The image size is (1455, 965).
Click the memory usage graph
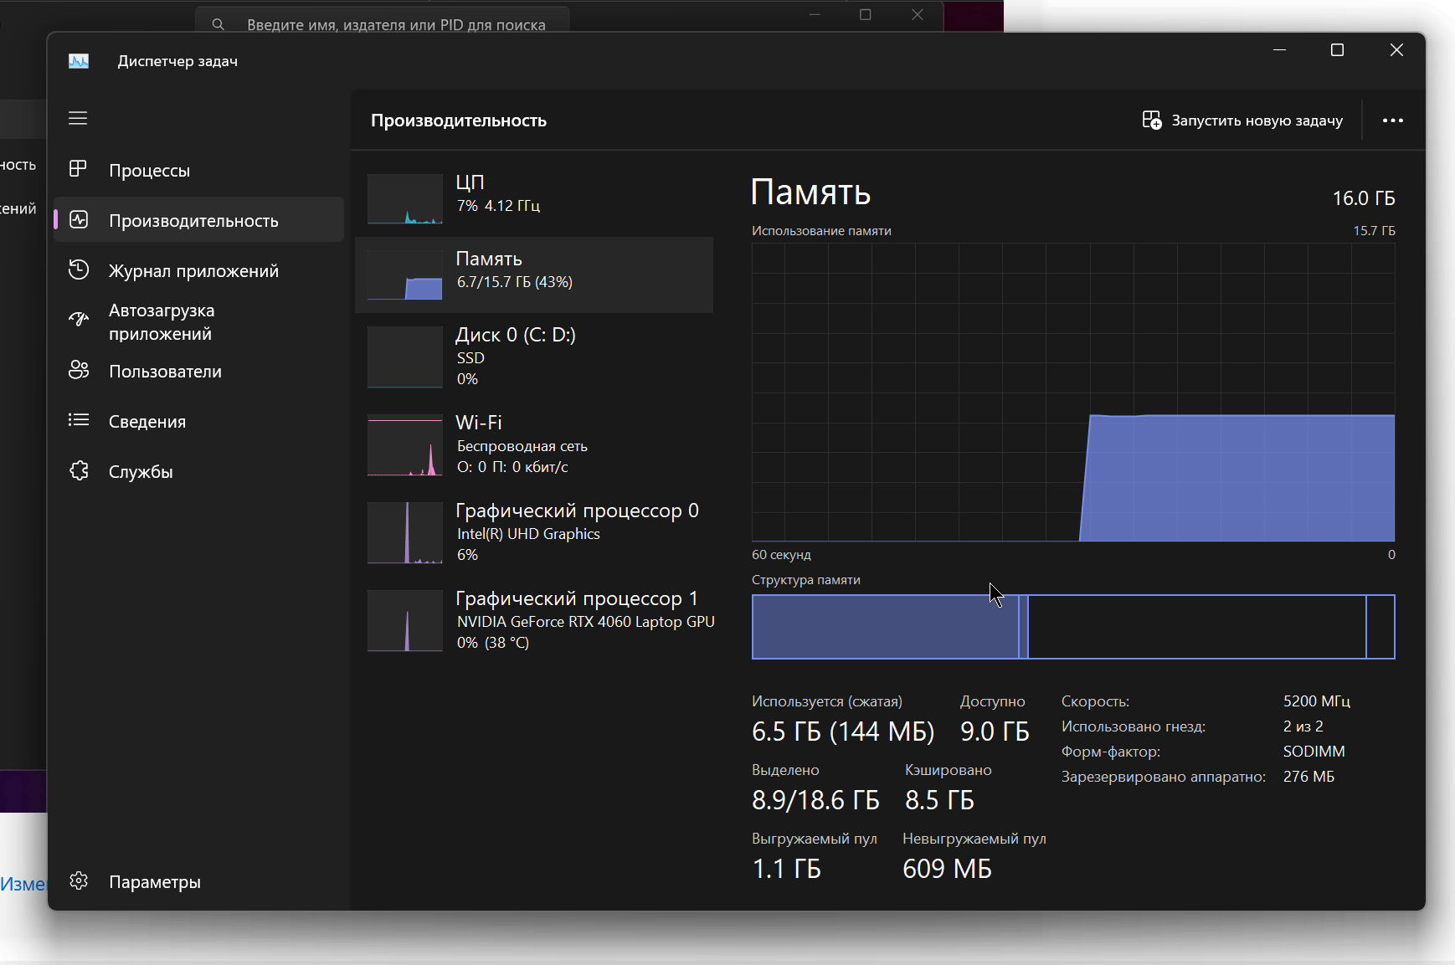[1073, 393]
